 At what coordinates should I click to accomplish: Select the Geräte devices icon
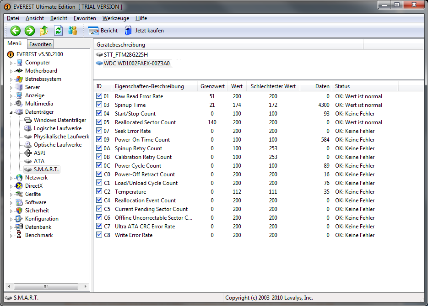tap(19, 194)
